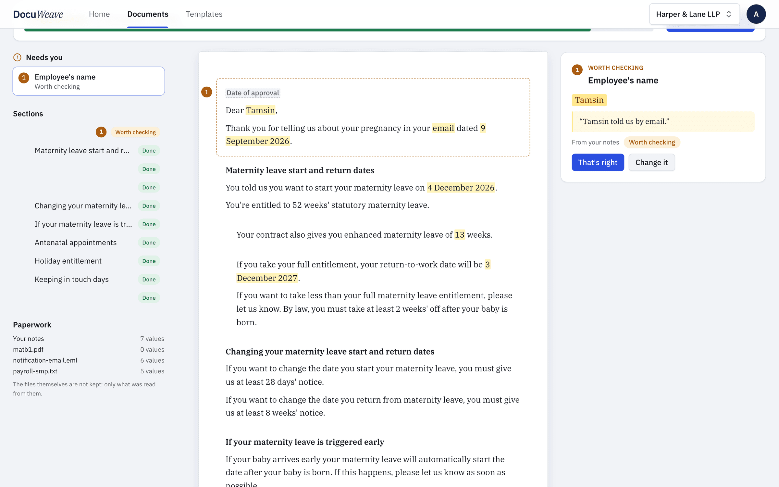Click the number badge in Worth checking panel header
Screen dimensions: 779x487
coord(577,70)
